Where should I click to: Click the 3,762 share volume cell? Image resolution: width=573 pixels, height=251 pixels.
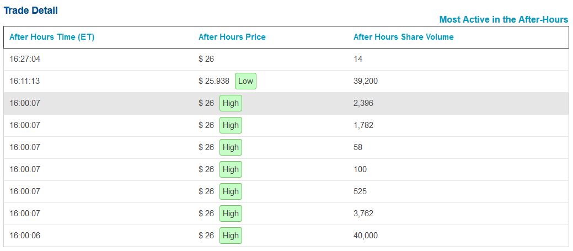[363, 213]
